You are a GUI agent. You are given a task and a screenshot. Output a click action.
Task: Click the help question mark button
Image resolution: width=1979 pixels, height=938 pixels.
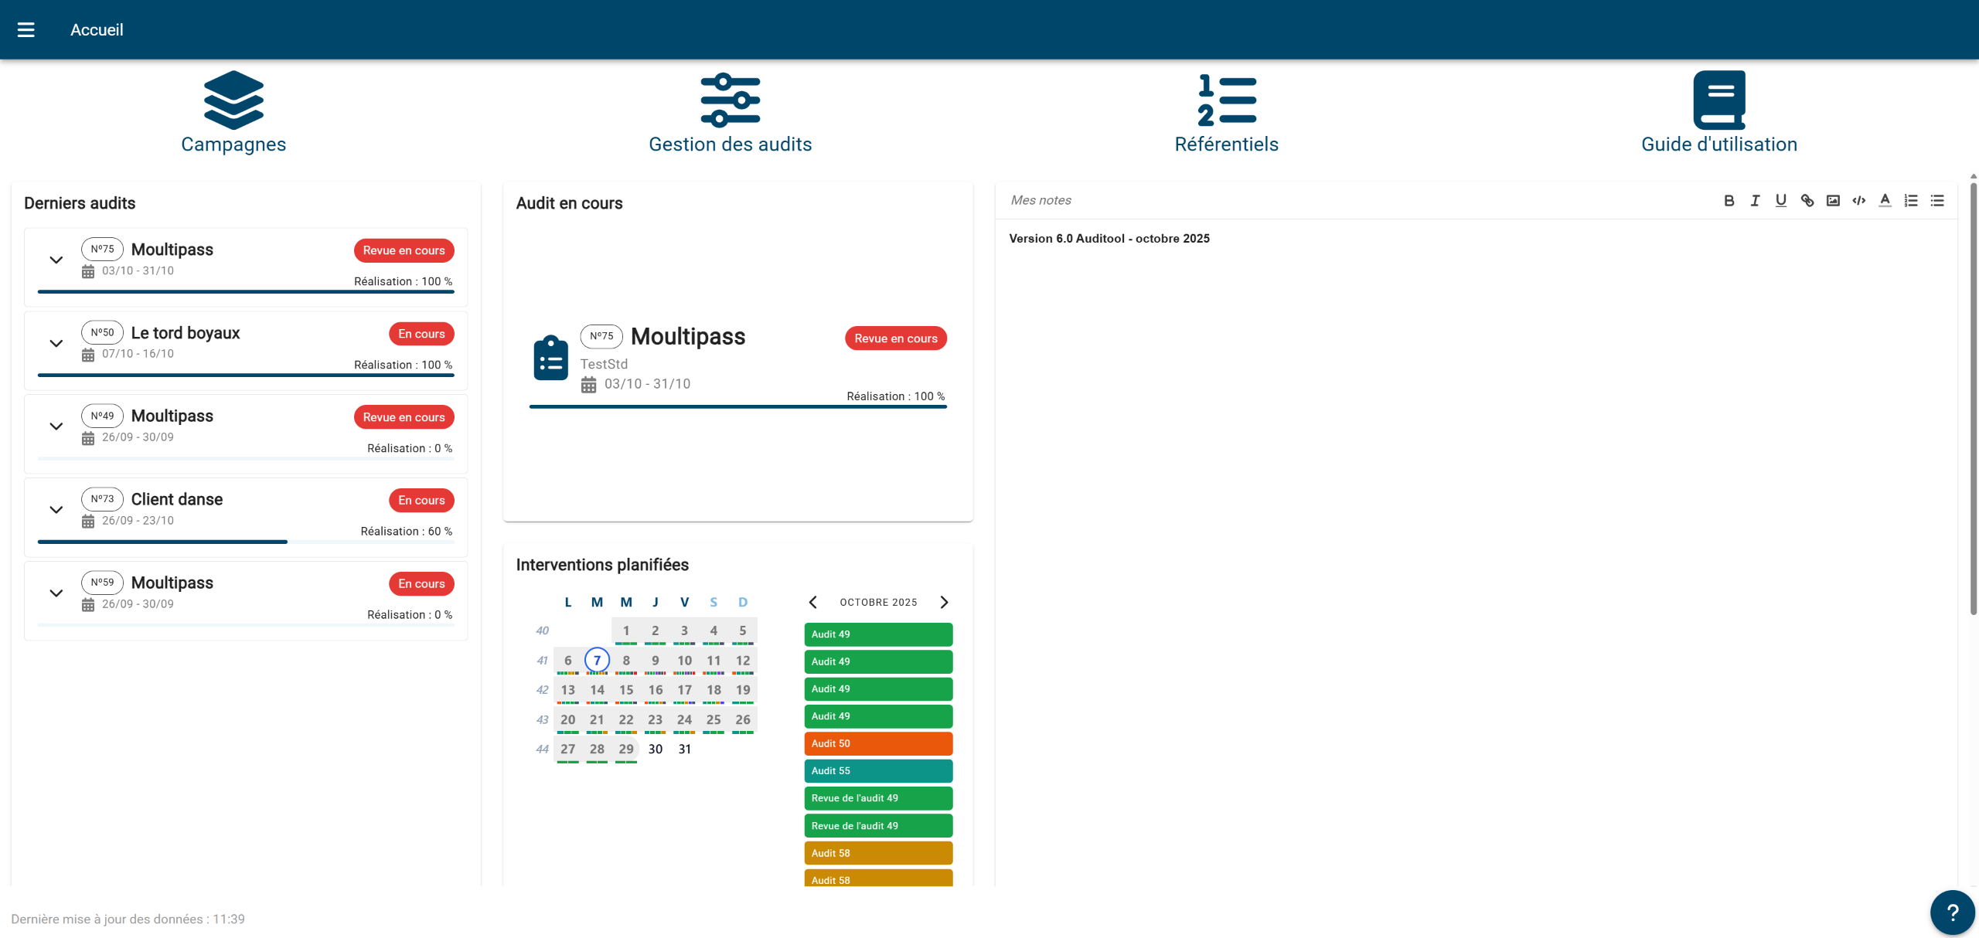(1952, 913)
